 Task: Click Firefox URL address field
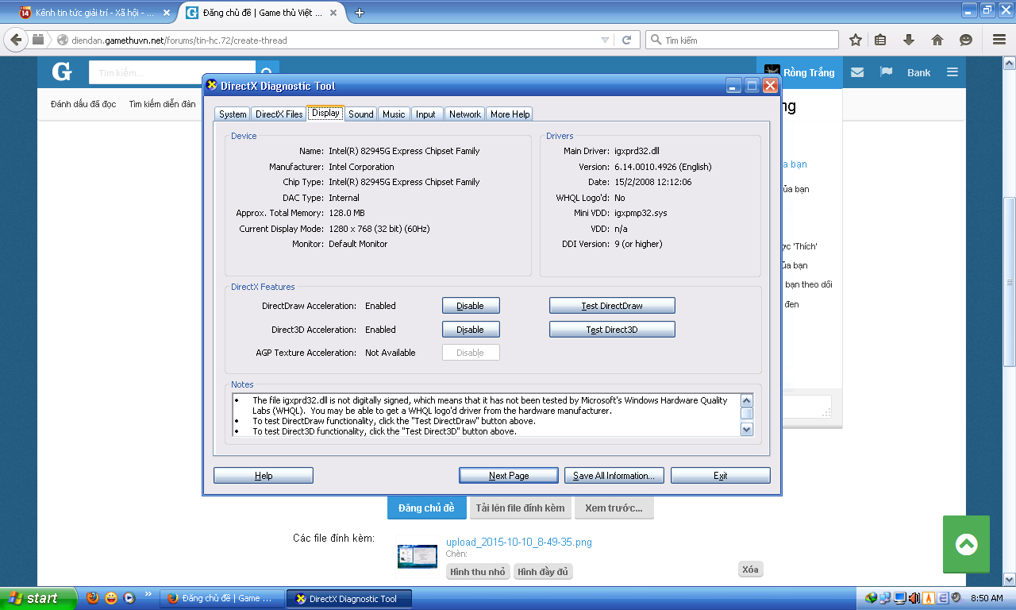point(333,40)
